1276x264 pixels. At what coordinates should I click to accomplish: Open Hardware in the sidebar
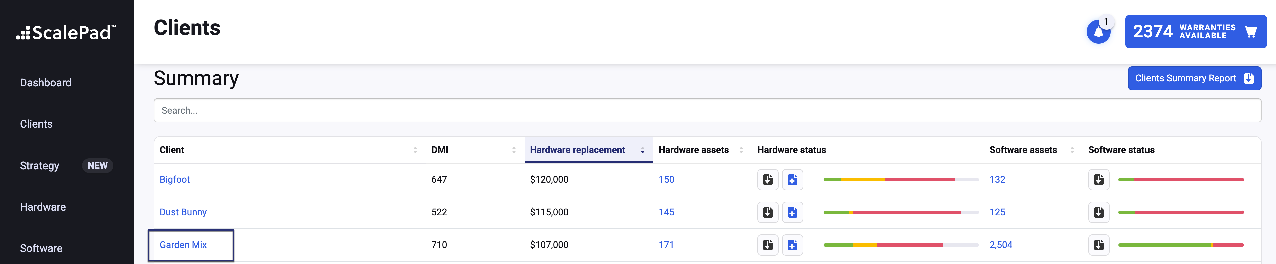pos(43,207)
